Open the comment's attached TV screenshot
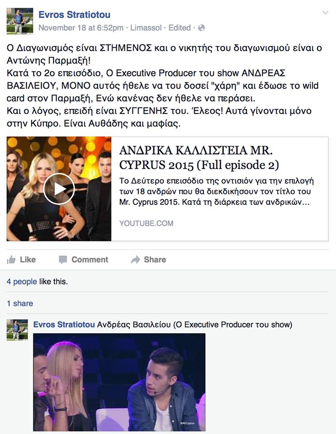Viewport: 336px width, 434px height. (x=119, y=382)
